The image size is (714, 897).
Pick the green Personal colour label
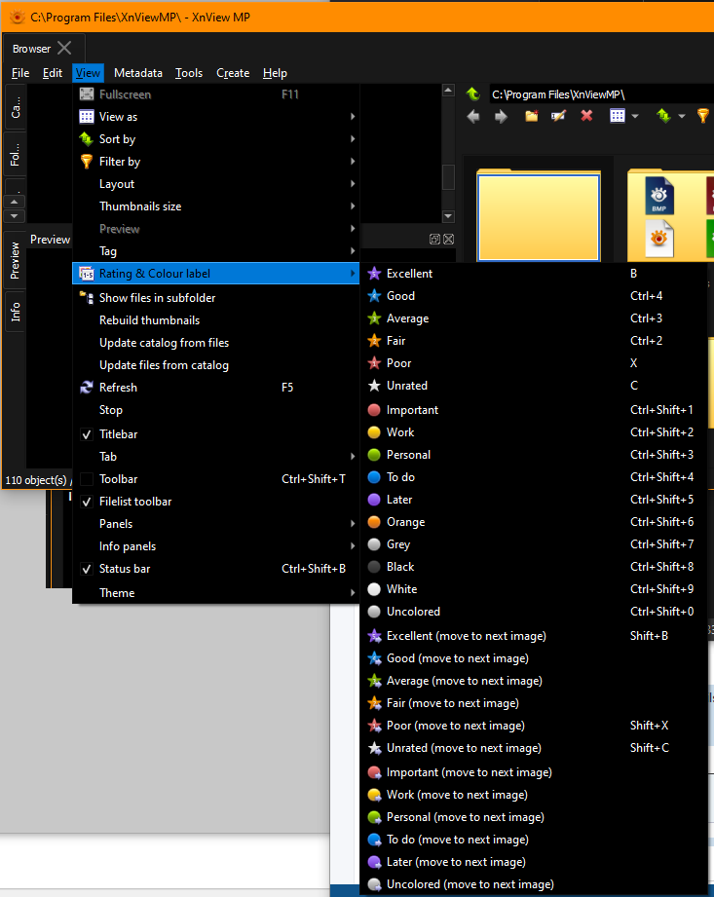pos(533,454)
